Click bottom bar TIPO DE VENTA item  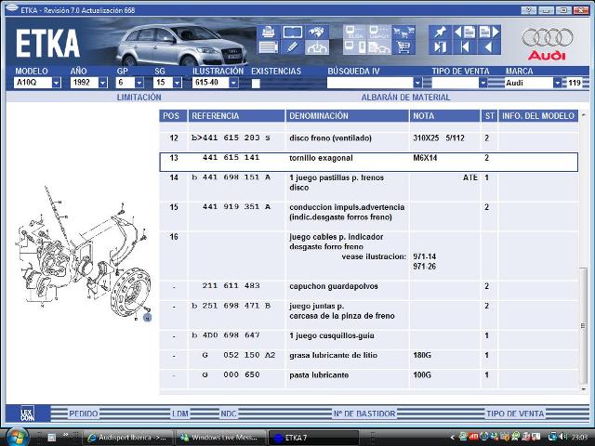coord(515,413)
